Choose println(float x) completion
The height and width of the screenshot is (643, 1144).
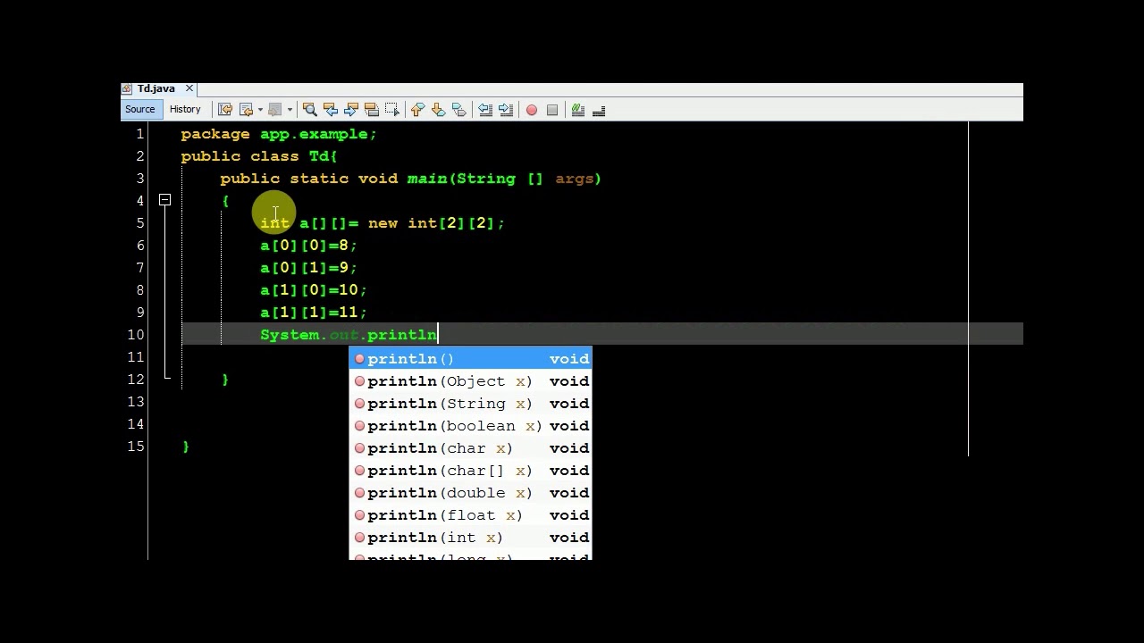(x=470, y=515)
